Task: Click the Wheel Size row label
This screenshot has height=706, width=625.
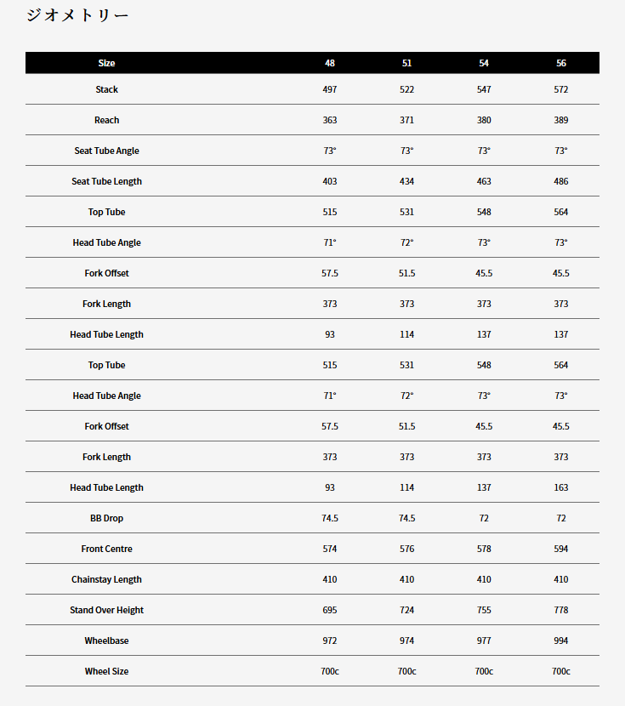Action: [x=106, y=671]
